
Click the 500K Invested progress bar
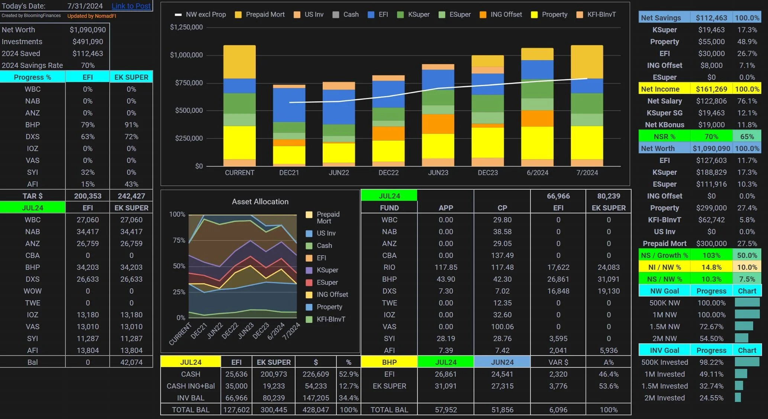pos(747,362)
